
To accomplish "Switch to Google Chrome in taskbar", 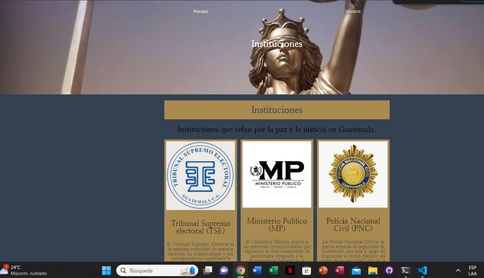I will pos(241,270).
